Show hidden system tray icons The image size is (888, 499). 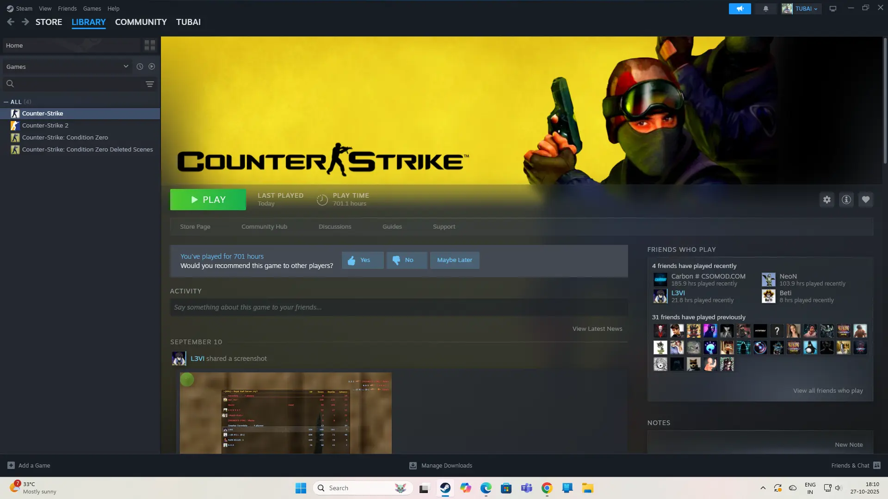[763, 488]
